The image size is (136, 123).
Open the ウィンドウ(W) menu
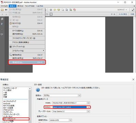[30, 6]
